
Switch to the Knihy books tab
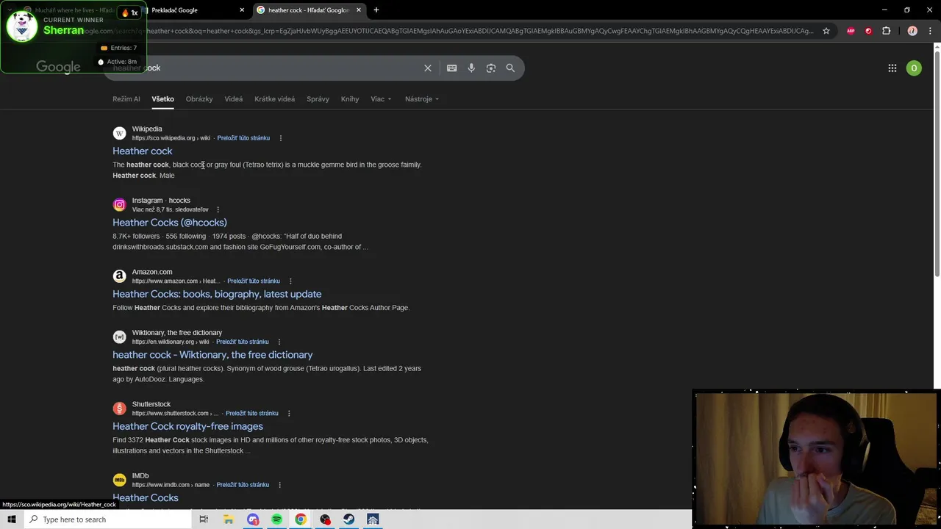tap(350, 99)
